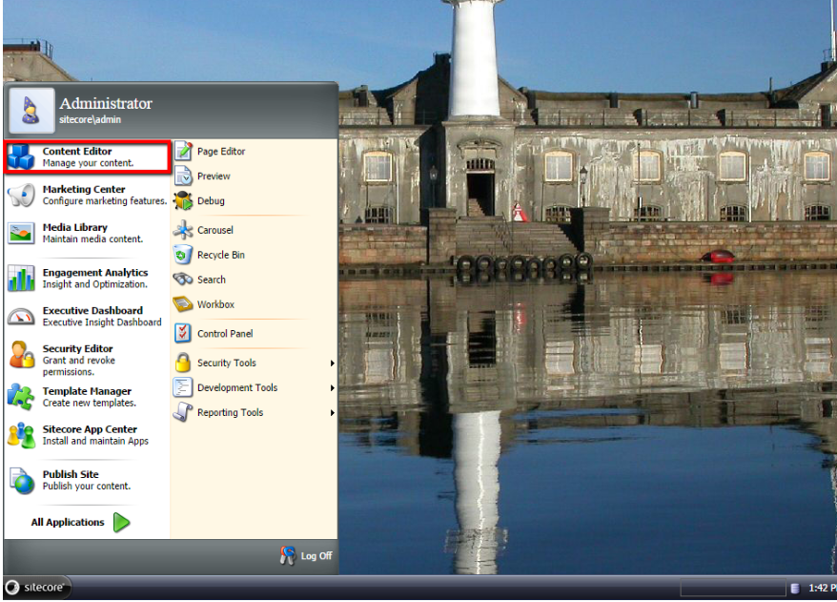Screen dimensions: 837x602
Task: Click the Reporting Tools label
Action: [230, 412]
